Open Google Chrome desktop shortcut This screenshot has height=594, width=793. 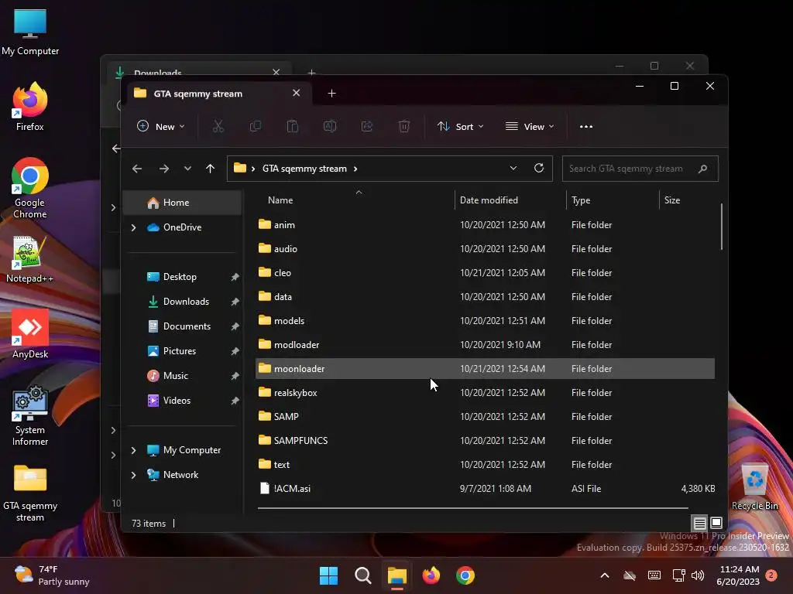pyautogui.click(x=30, y=188)
